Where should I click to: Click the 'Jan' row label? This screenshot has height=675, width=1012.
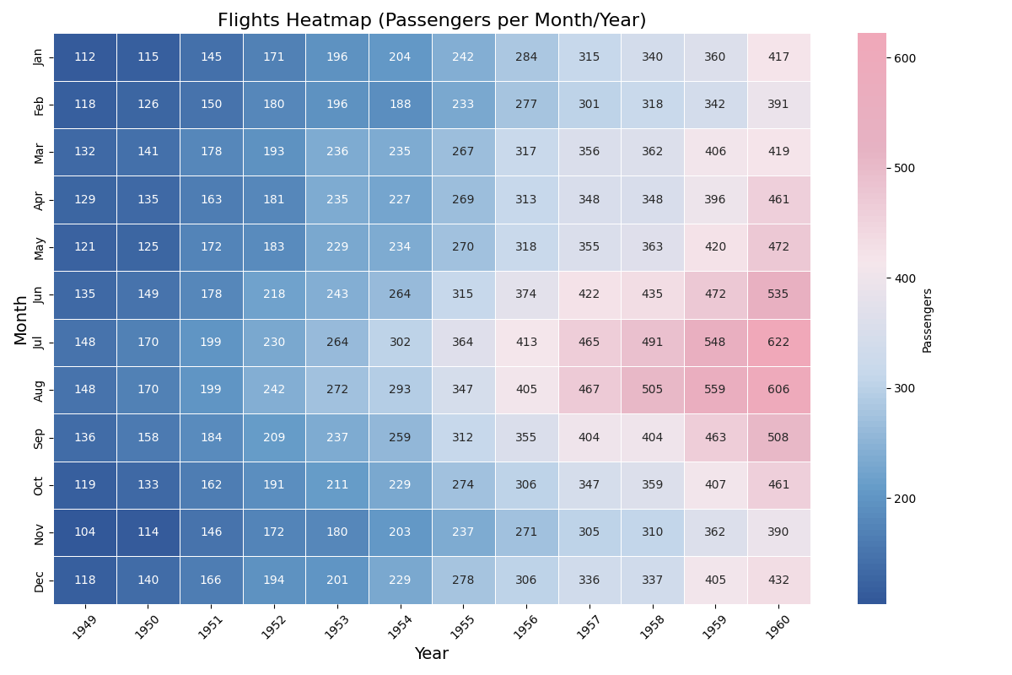(x=39, y=57)
